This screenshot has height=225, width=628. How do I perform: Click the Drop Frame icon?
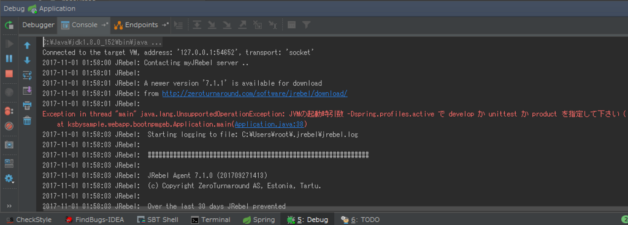258,25
